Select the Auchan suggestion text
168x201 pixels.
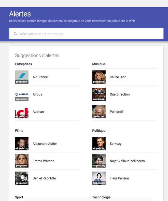pos(38,112)
